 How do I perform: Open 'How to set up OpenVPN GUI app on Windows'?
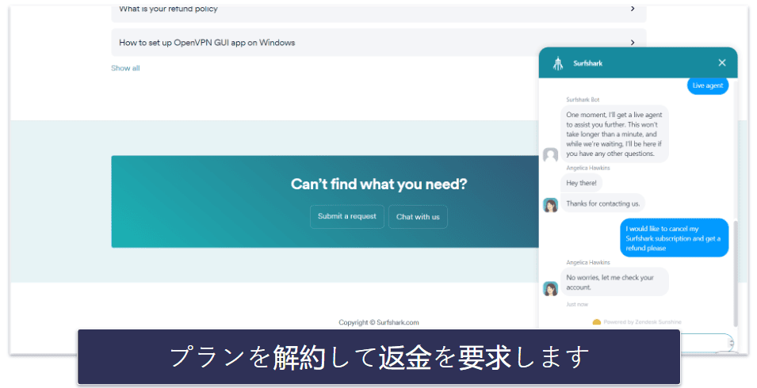pyautogui.click(x=379, y=43)
